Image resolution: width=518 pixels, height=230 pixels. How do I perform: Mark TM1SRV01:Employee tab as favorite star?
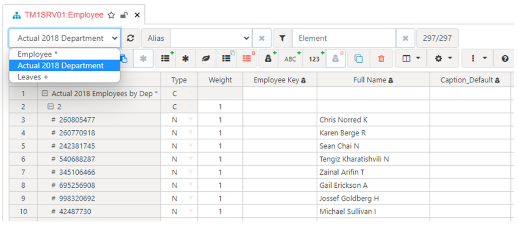[x=111, y=15]
